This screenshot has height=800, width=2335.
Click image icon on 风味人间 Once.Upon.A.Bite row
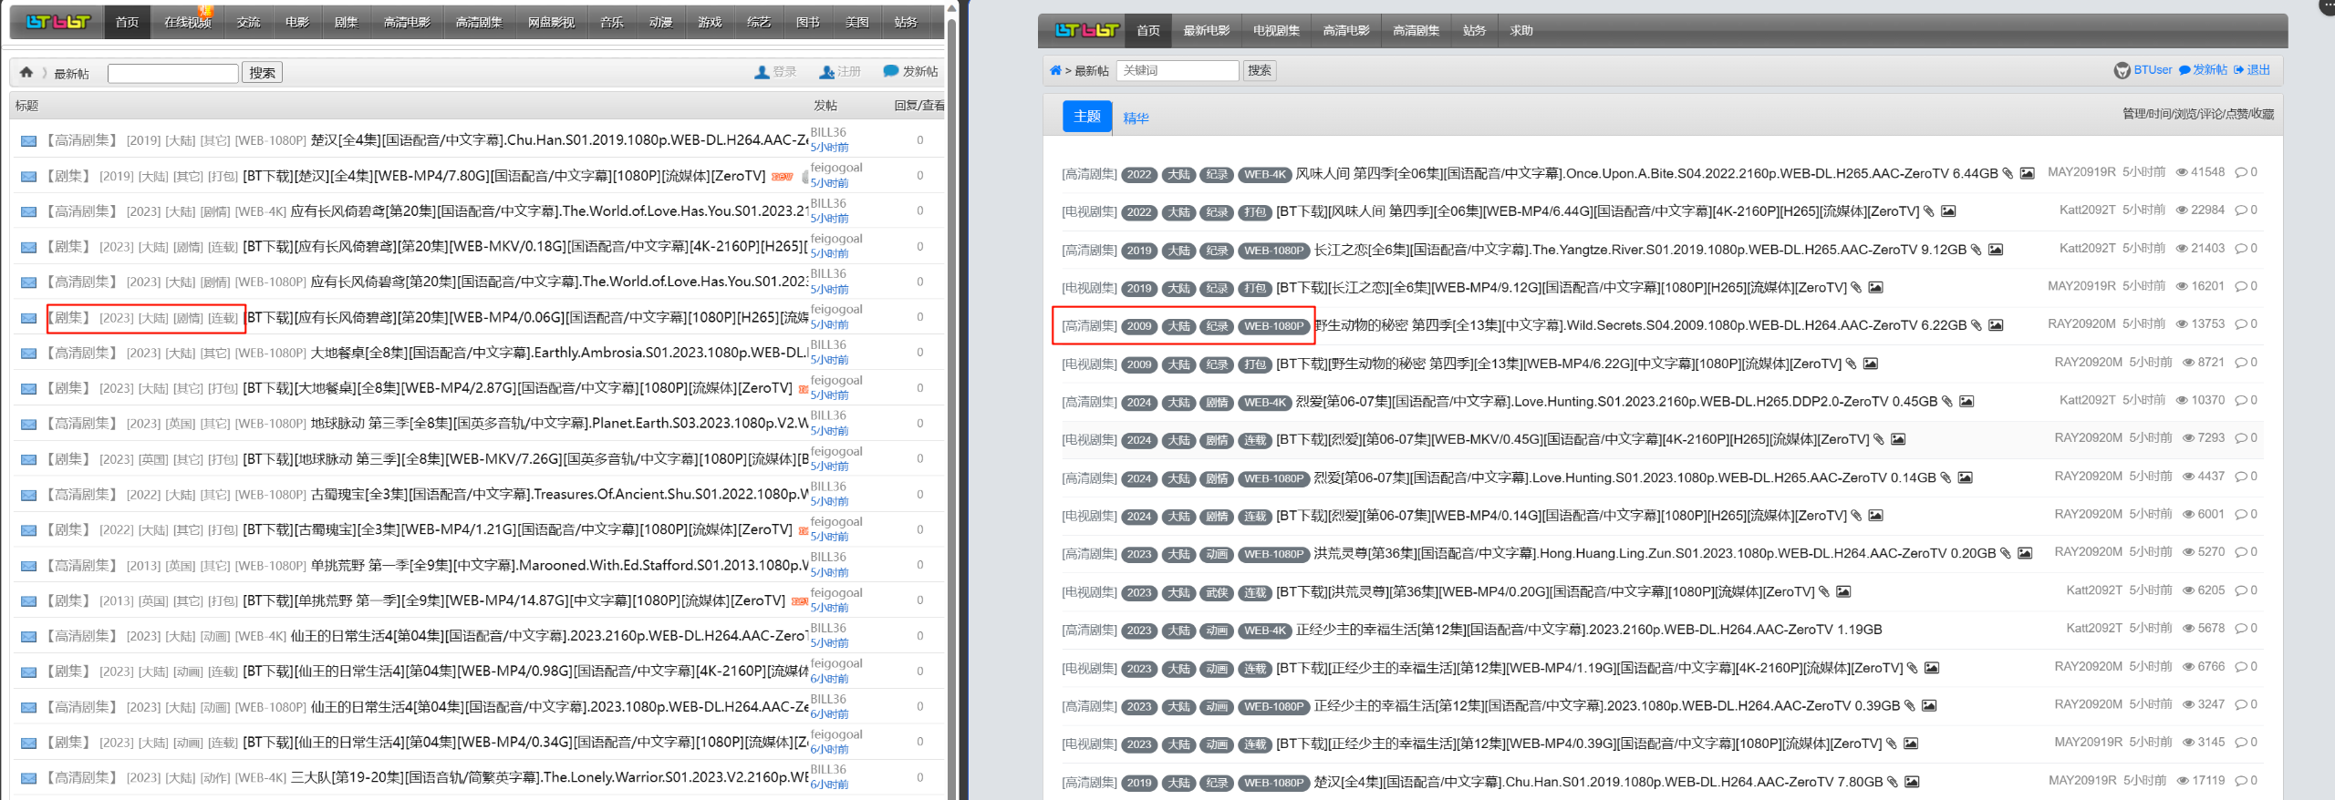tap(2027, 173)
